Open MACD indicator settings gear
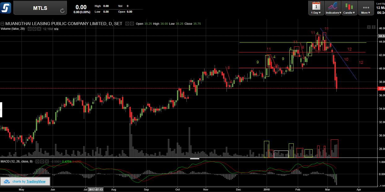The width and height of the screenshot is (385, 192). 42,161
